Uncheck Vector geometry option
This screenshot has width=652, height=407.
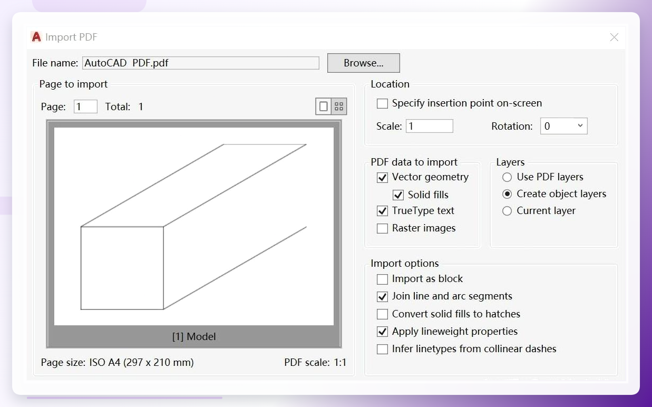click(382, 178)
